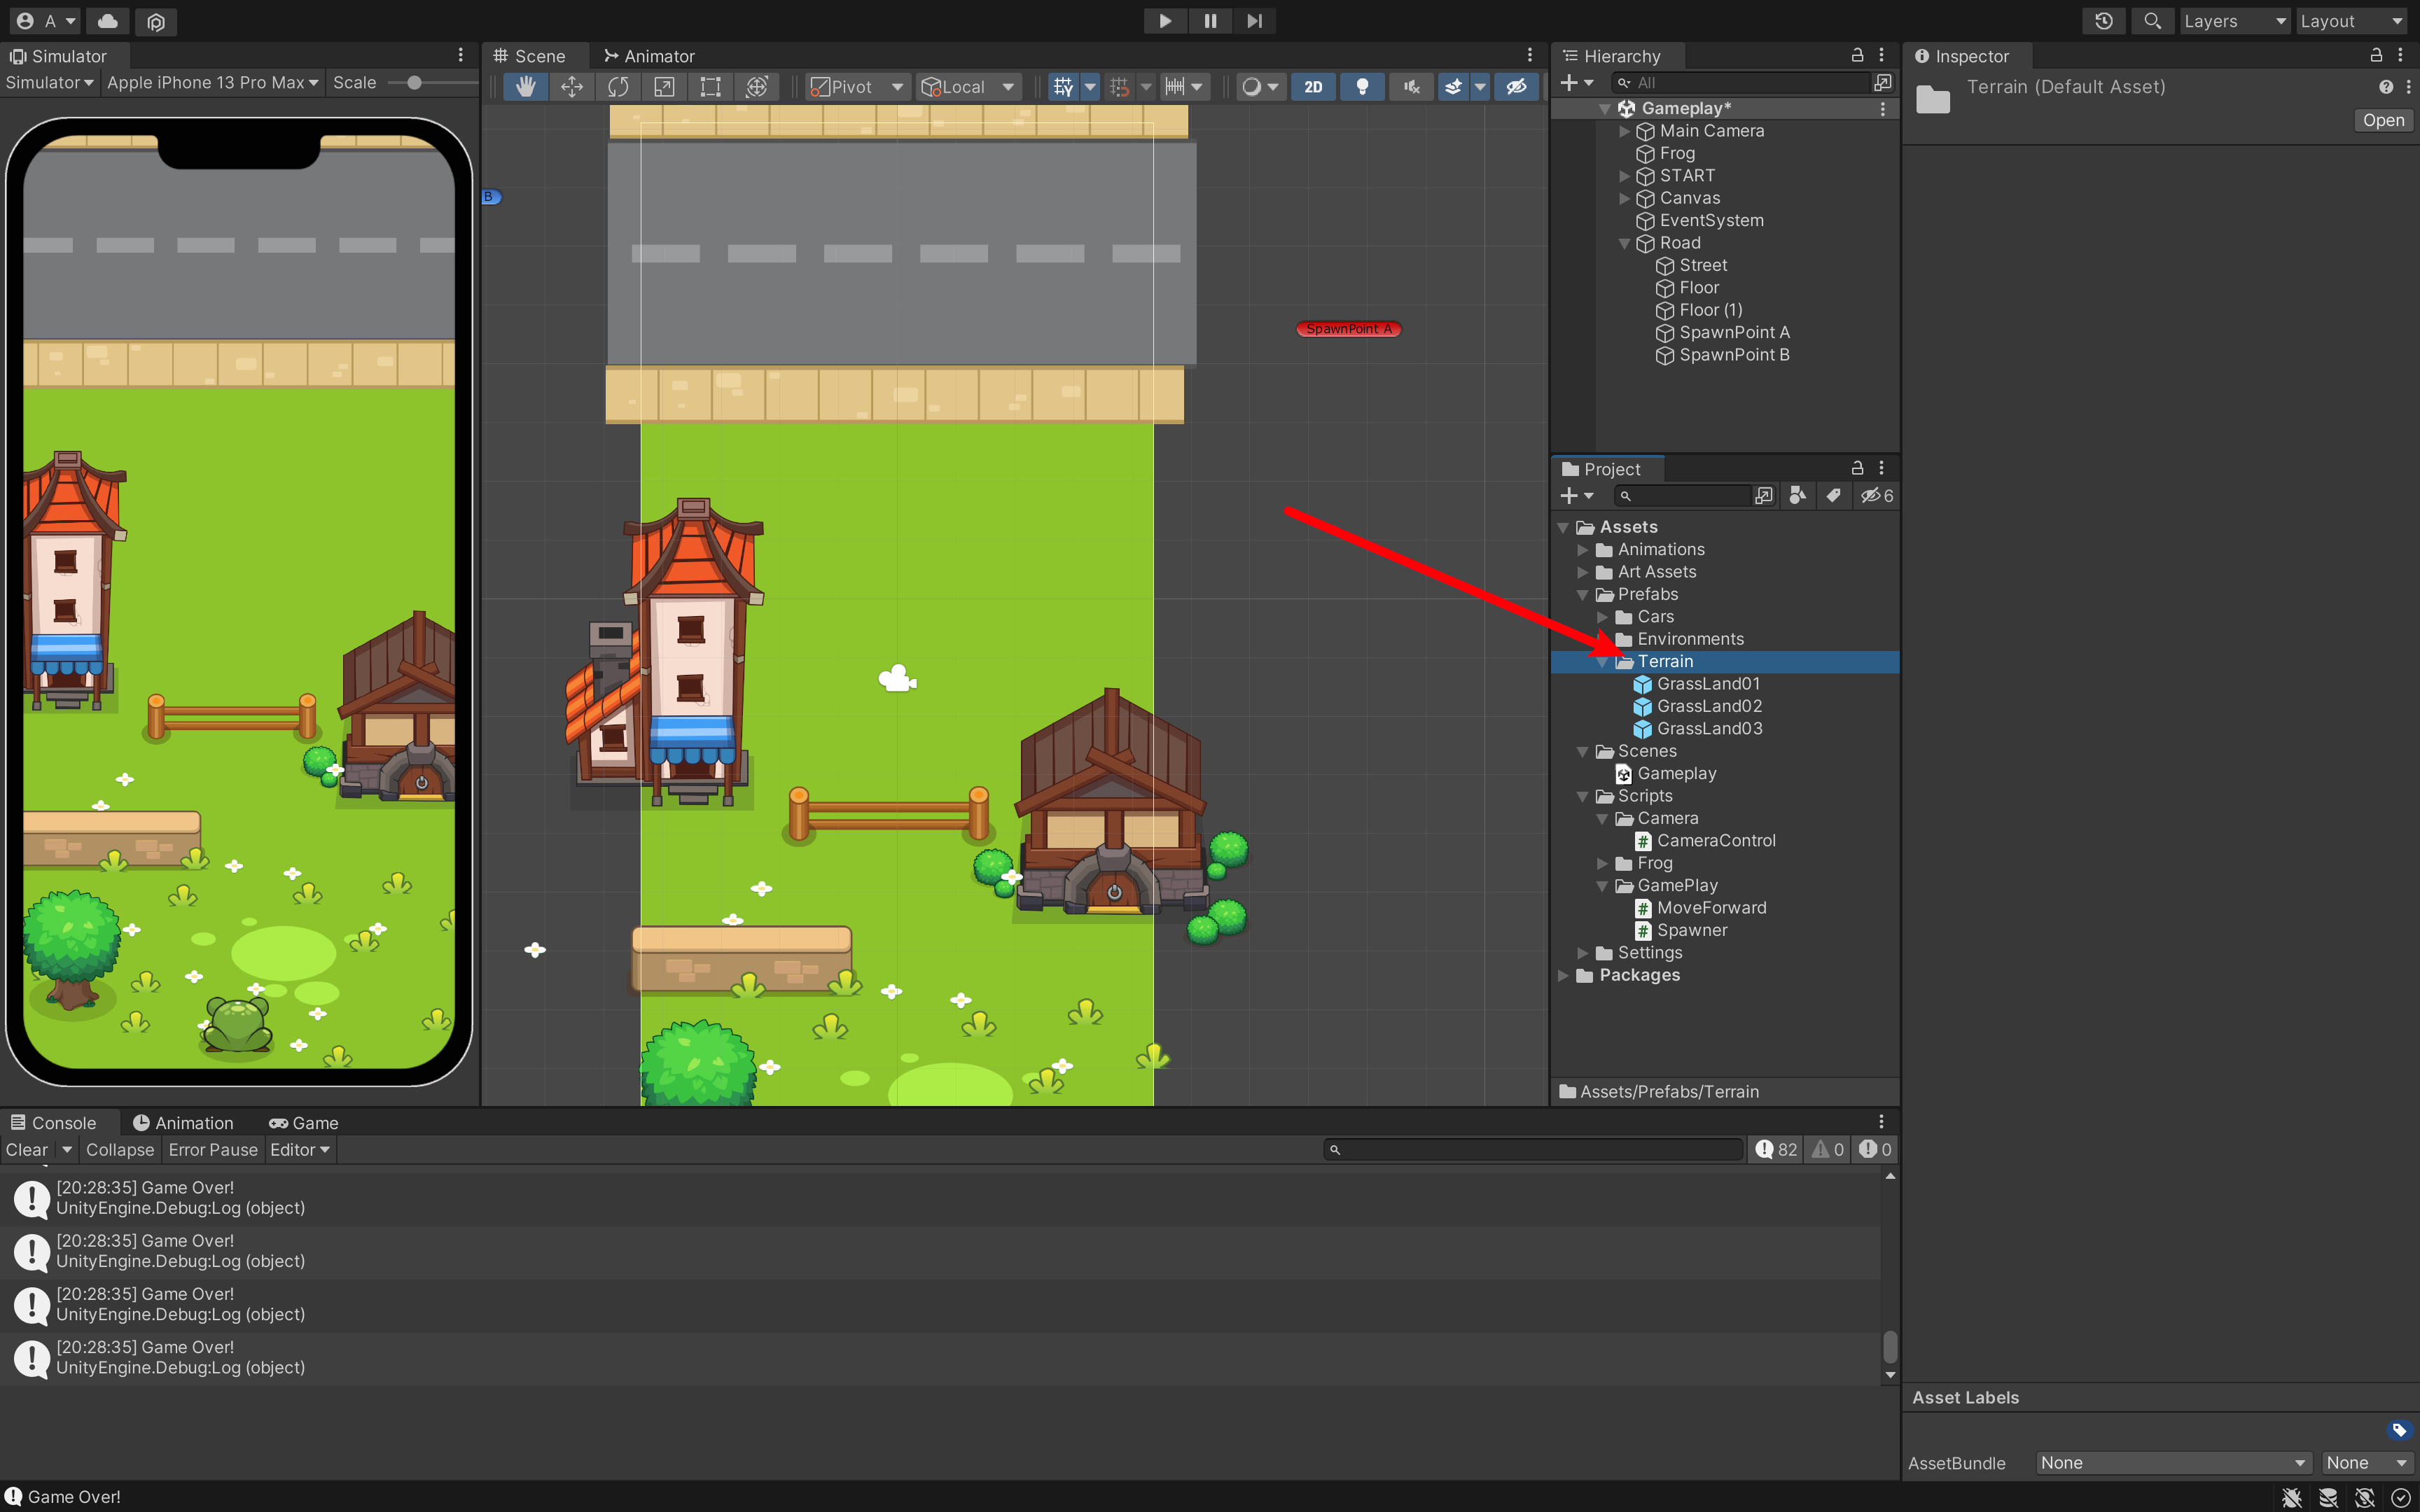
Task: Click the console vertical scrollbar
Action: click(1890, 1346)
